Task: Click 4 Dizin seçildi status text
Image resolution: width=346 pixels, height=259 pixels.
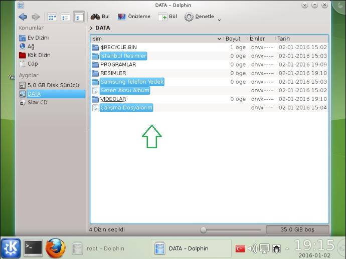Action: [x=107, y=229]
